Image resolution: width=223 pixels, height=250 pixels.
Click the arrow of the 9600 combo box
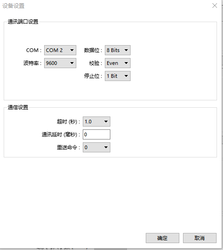click(72, 63)
